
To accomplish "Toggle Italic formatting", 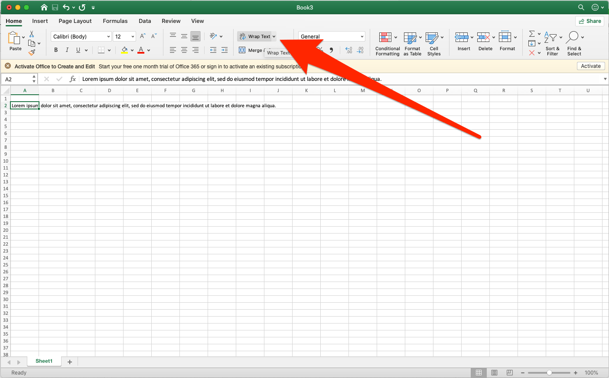I will pos(67,50).
